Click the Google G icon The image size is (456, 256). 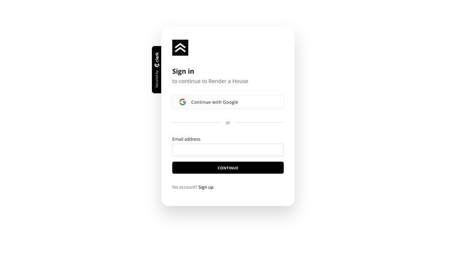tap(182, 102)
